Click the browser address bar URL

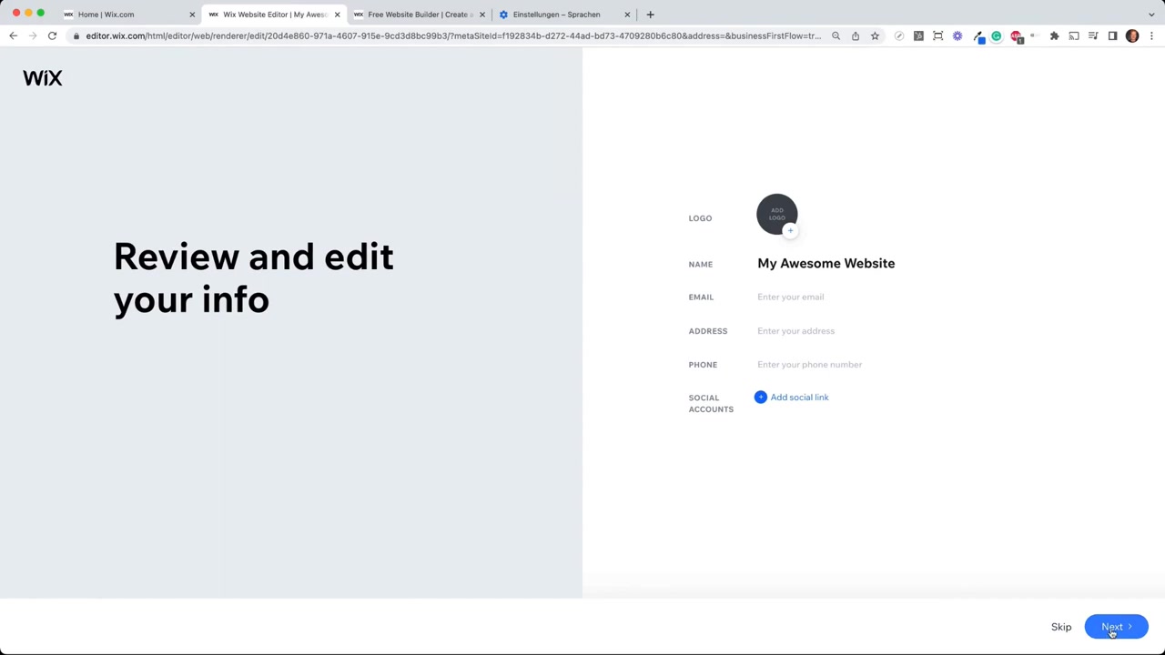[453, 36]
